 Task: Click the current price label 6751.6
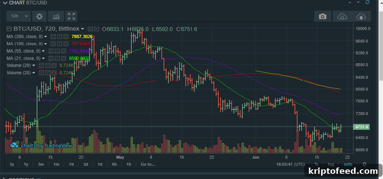(x=362, y=127)
